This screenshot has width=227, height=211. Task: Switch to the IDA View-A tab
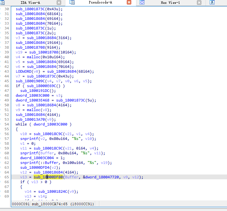pos(30,3)
